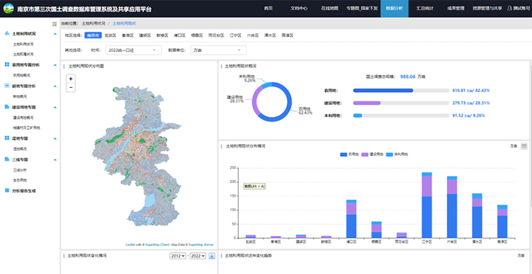This screenshot has height=274, width=532.
Task: Select 玄武区 region
Action: point(110,35)
